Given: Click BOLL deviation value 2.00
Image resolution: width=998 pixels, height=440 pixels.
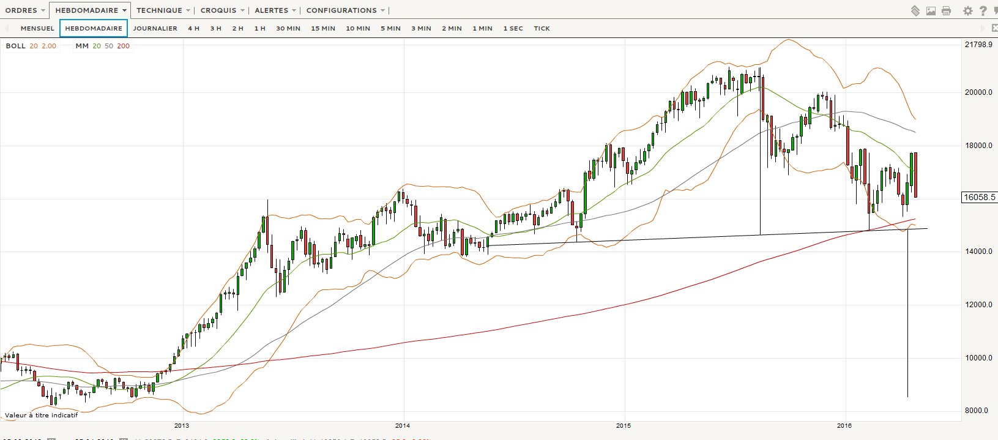Looking at the screenshot, I should pos(49,46).
